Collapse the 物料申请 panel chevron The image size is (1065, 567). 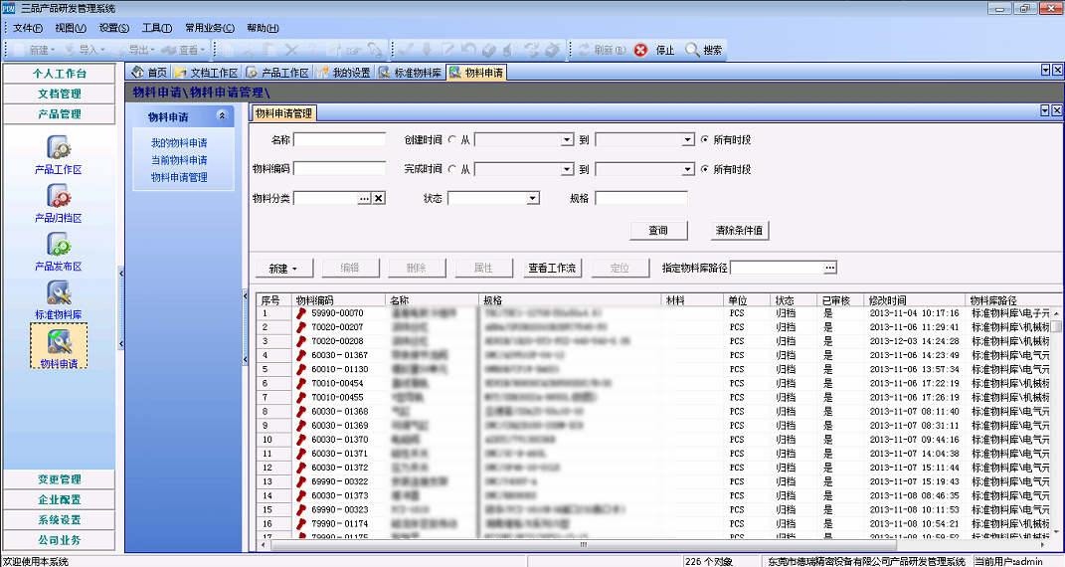coord(221,116)
